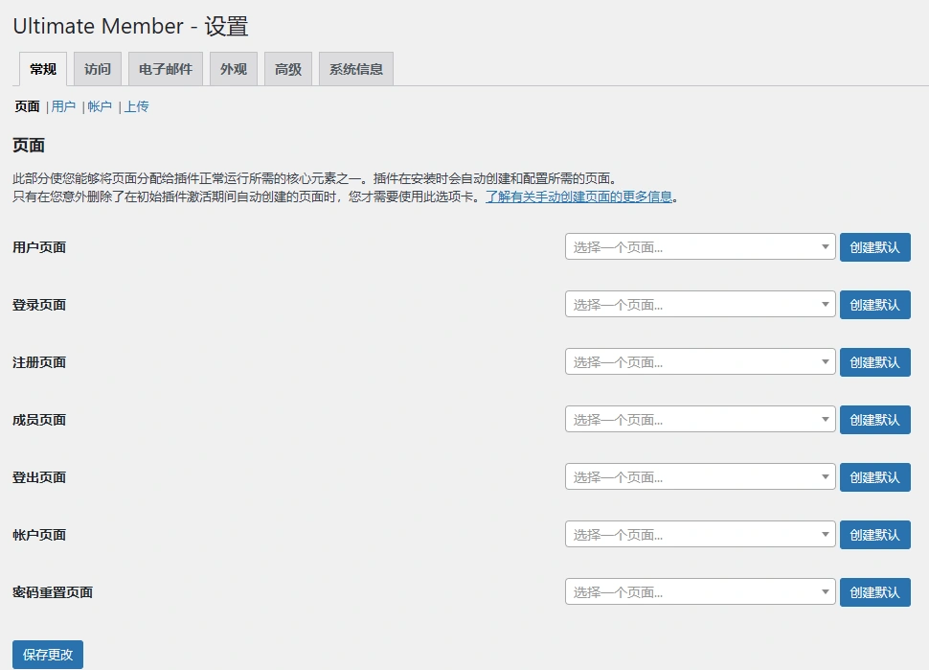The height and width of the screenshot is (670, 929).
Task: Select the 常规 tab
Action: [41, 68]
